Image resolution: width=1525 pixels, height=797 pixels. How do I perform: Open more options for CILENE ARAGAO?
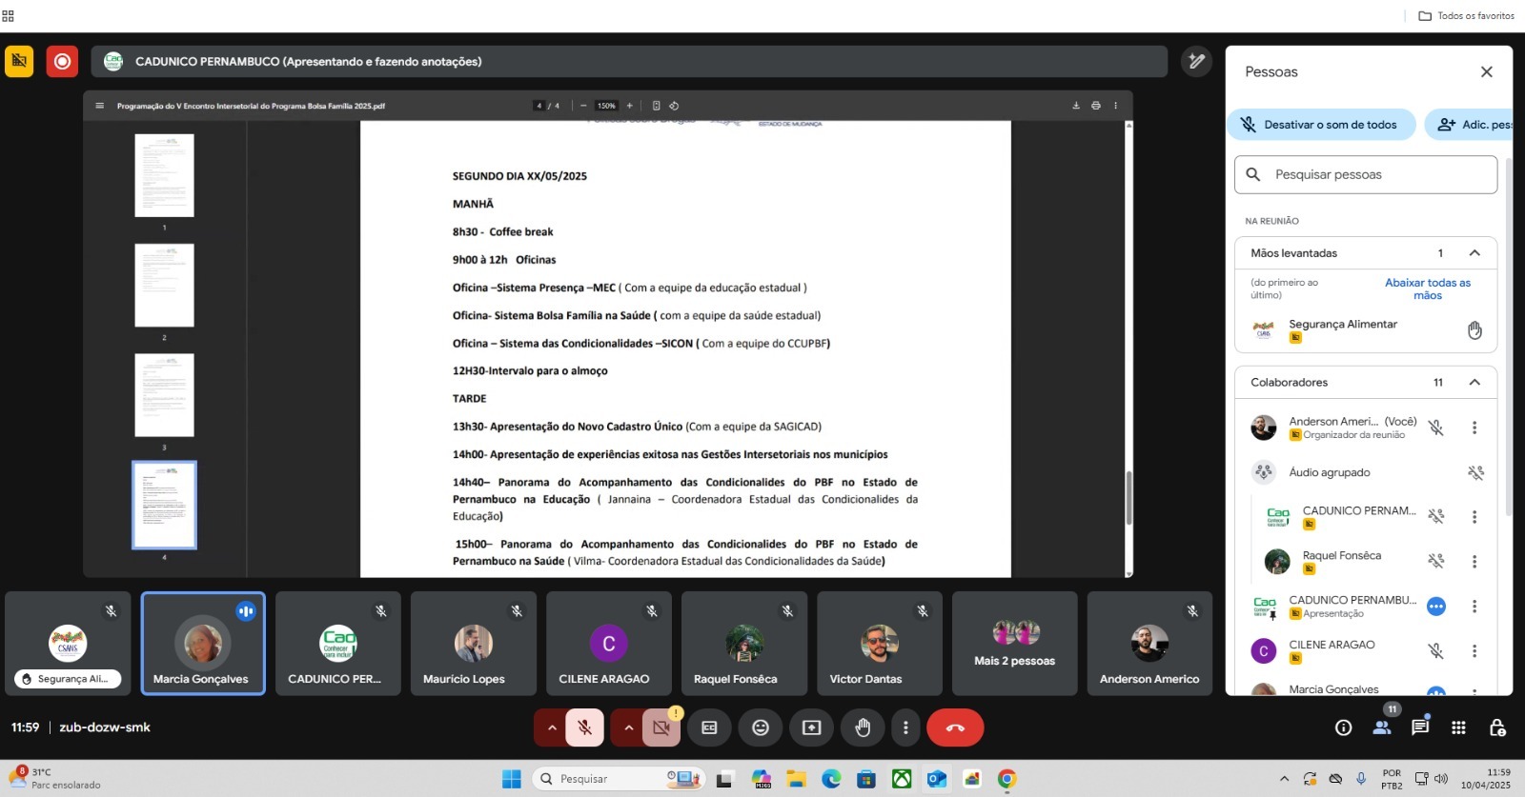(x=1474, y=651)
